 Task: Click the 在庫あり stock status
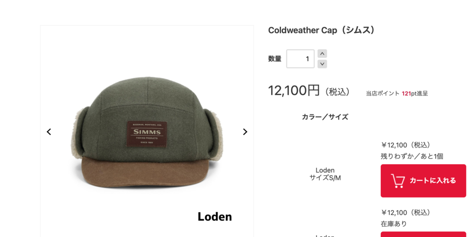coord(393,224)
